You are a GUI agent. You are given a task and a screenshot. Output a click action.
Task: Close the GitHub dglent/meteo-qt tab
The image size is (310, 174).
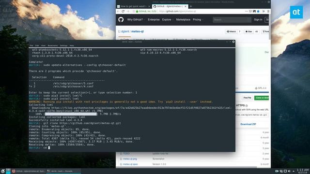[x=186, y=6]
